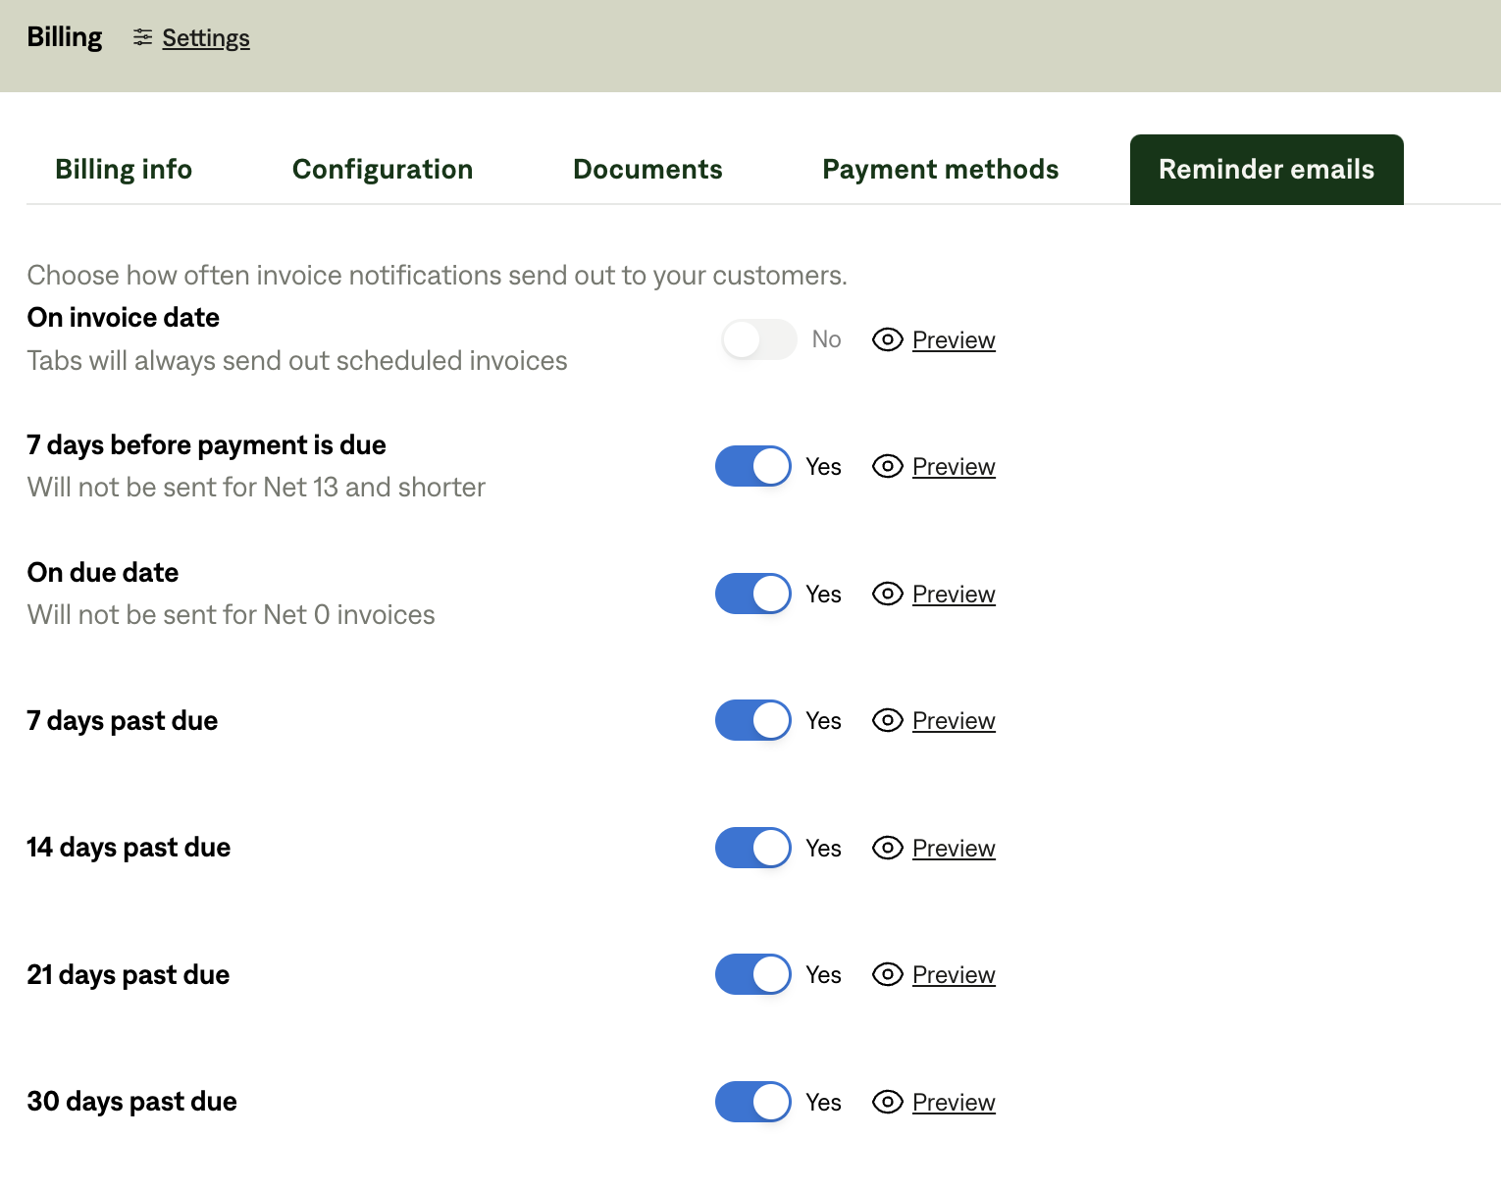Viewport: 1501px width, 1191px height.
Task: Disable the 7 days before payment toggle
Action: 752,466
